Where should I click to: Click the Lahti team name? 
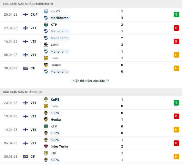pyautogui.click(x=54, y=45)
